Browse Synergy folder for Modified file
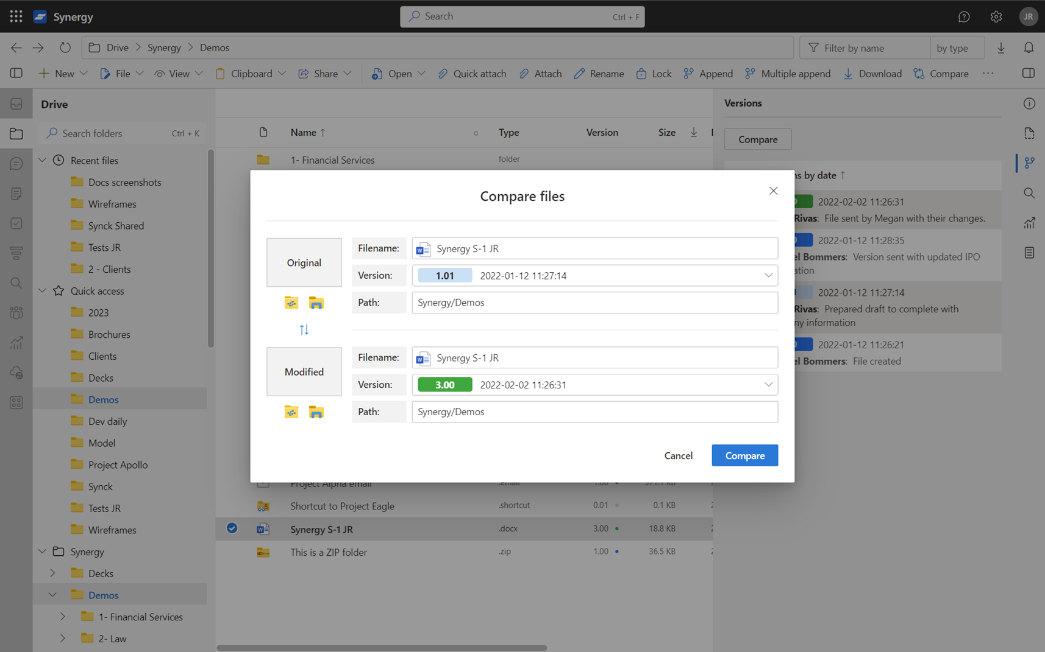 click(291, 412)
